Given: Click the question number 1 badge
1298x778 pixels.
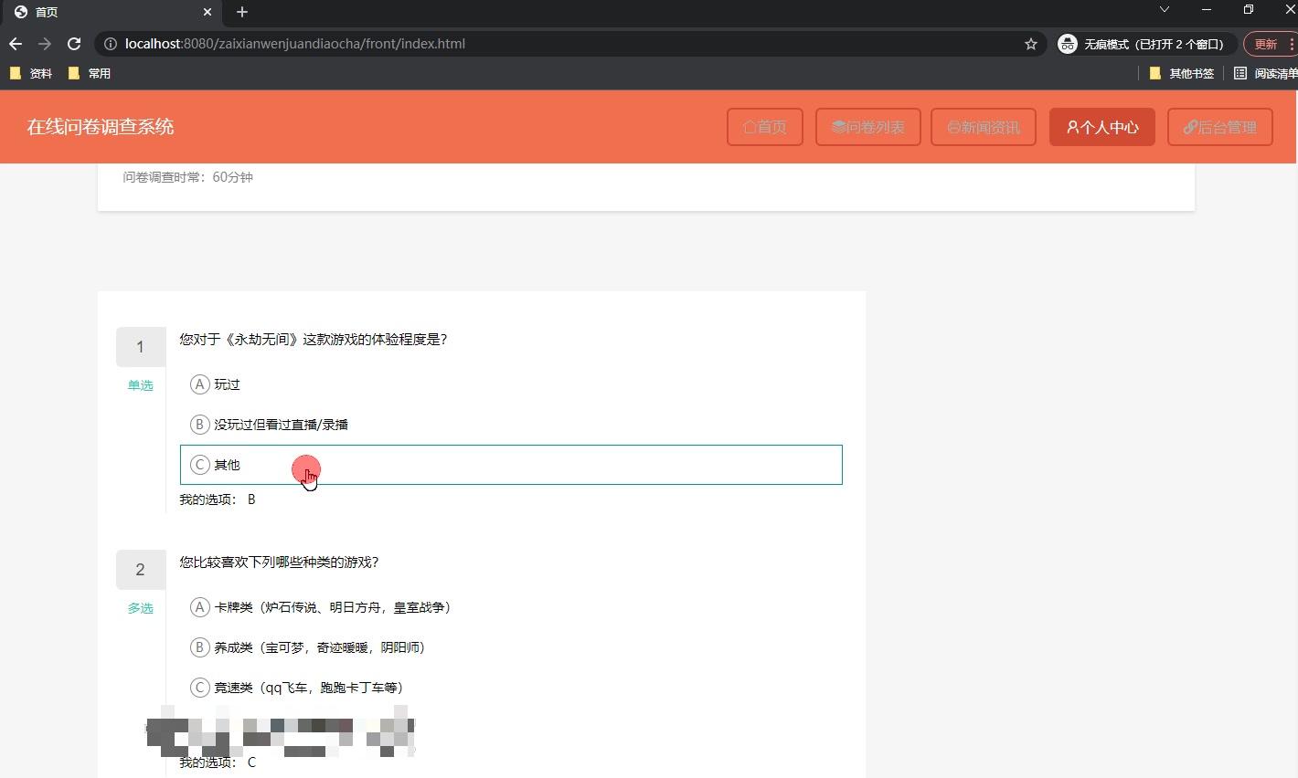Looking at the screenshot, I should coord(140,347).
